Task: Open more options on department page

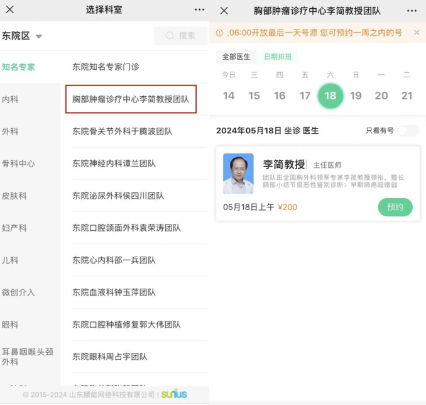Action: tap(199, 9)
